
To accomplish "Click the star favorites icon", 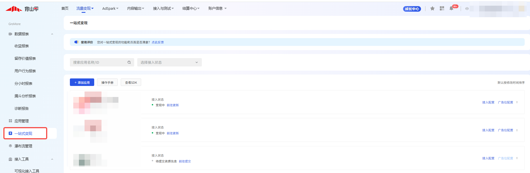I will 432,9.
